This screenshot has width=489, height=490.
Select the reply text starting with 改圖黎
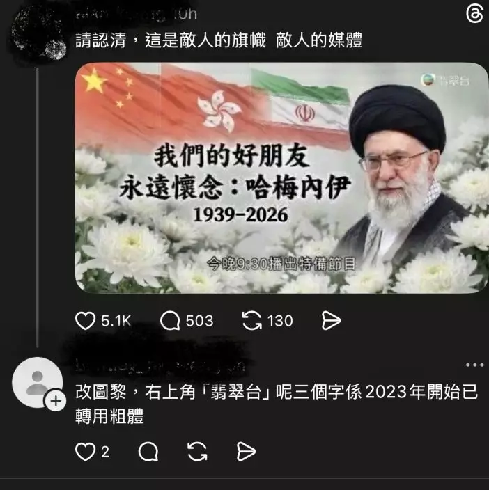[x=277, y=404]
